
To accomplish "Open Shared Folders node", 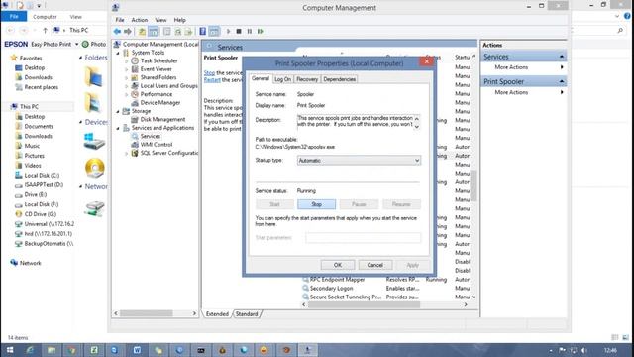I will (x=158, y=77).
